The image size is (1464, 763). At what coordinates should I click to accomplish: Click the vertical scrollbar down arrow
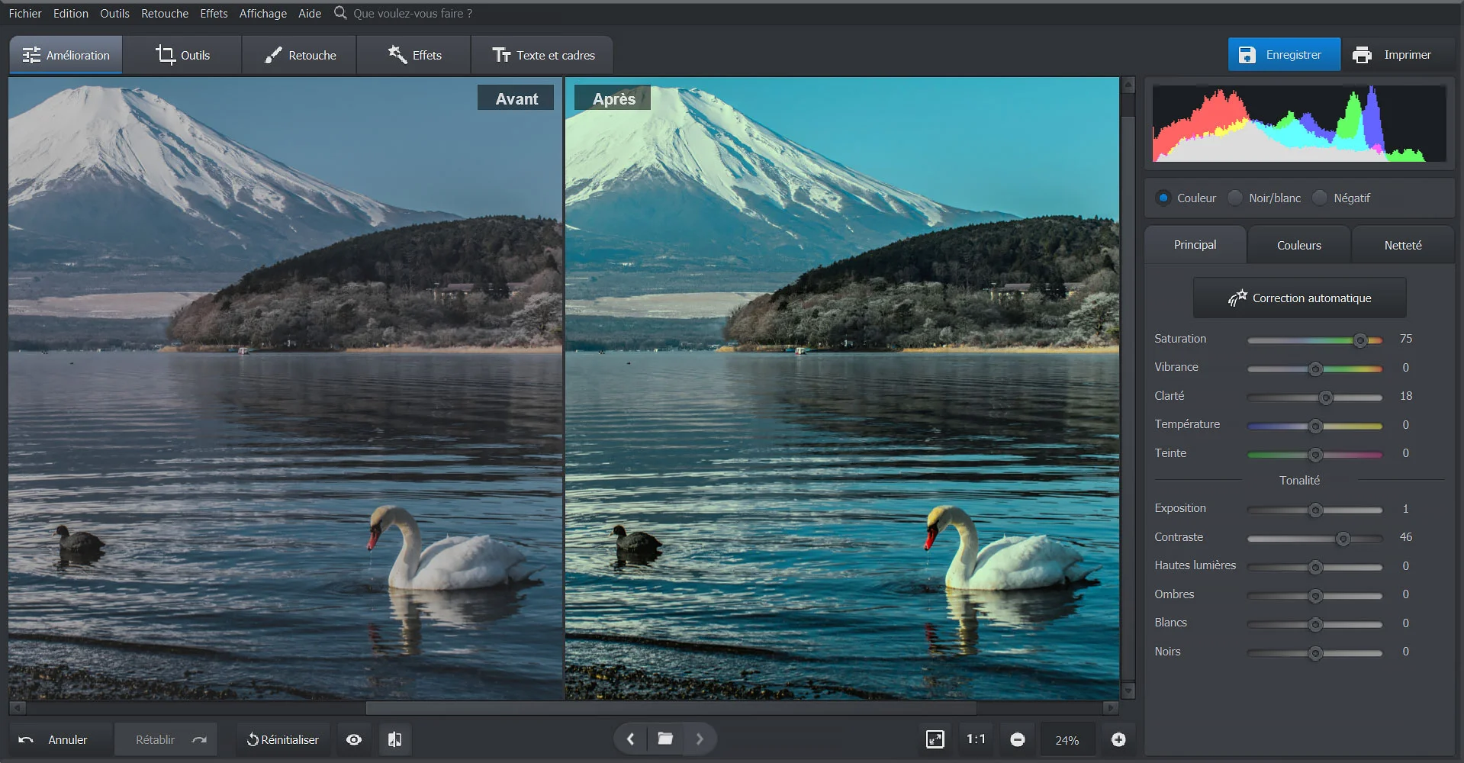[1128, 691]
